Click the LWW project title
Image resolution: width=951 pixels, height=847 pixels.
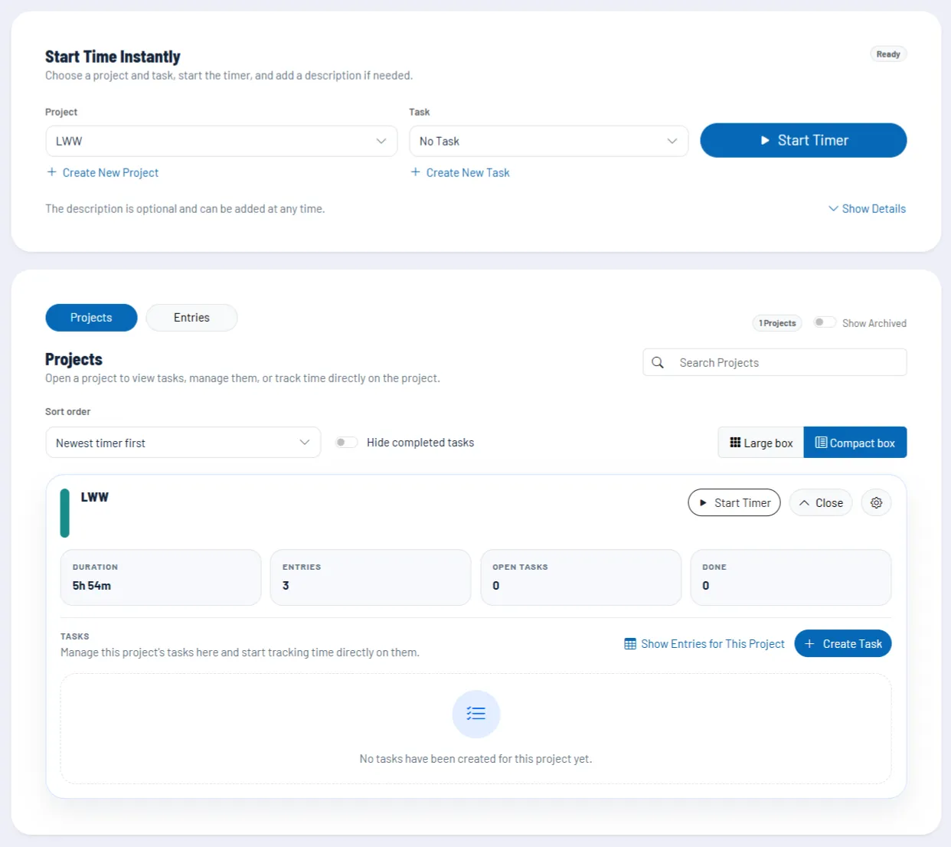(x=95, y=497)
